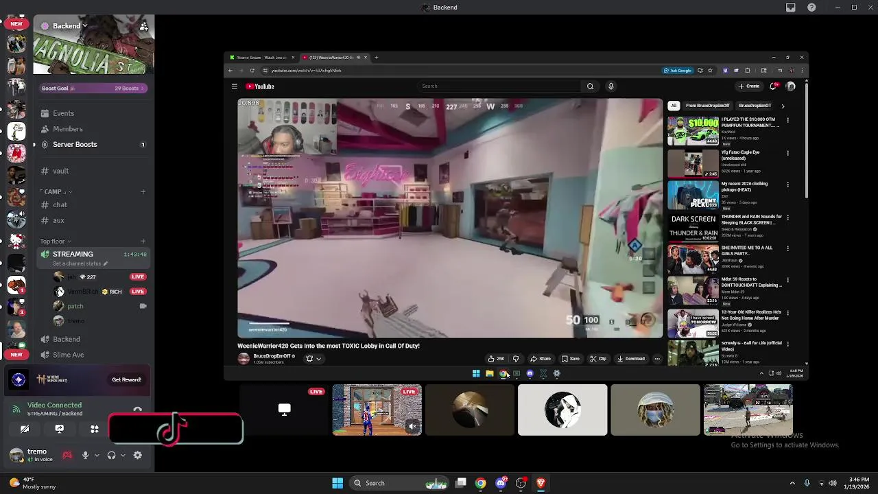Expand Windows system tray hidden icons
Screen dimensions: 878x494
tap(792, 483)
